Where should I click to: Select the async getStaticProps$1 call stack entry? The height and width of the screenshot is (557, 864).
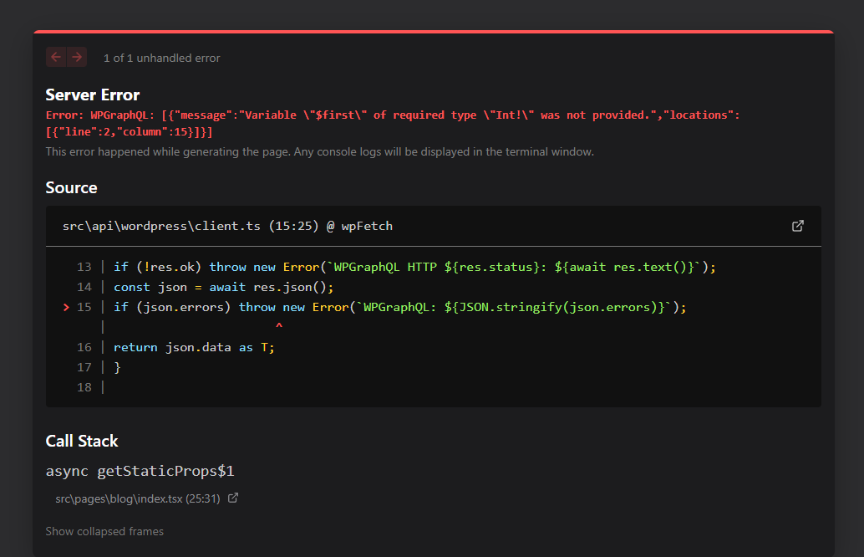[140, 471]
